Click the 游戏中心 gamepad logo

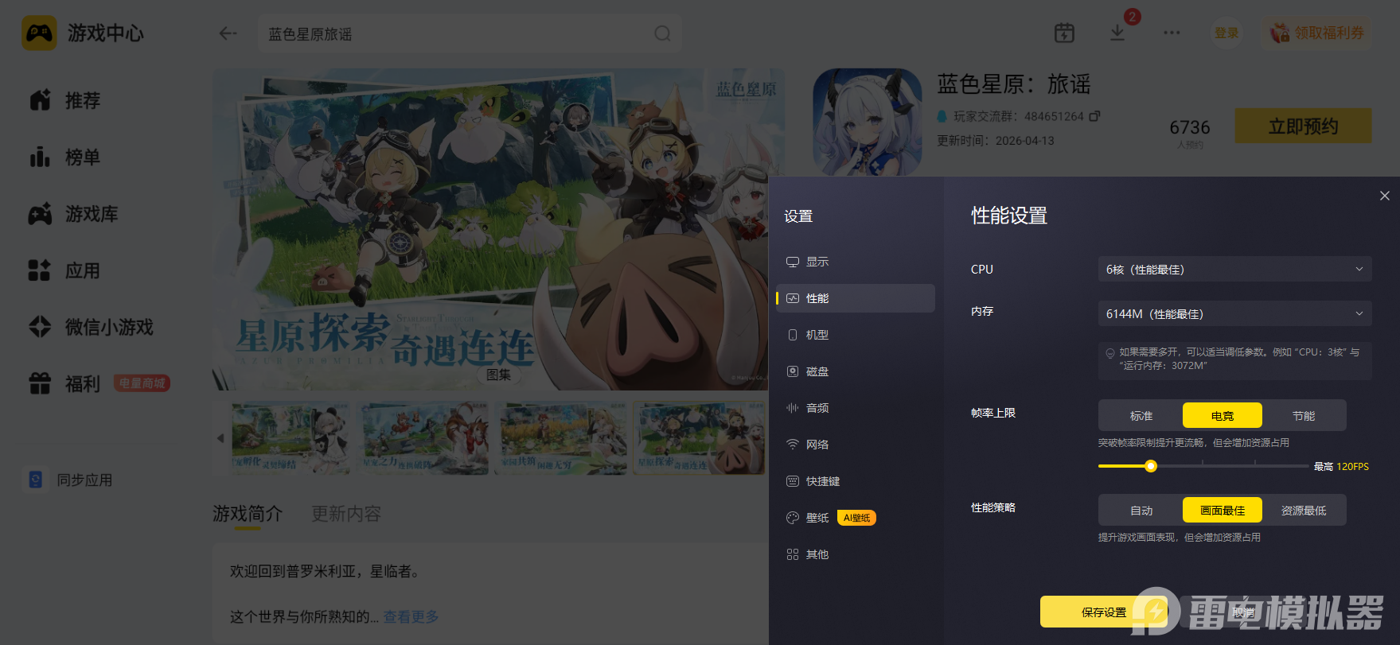pos(39,33)
